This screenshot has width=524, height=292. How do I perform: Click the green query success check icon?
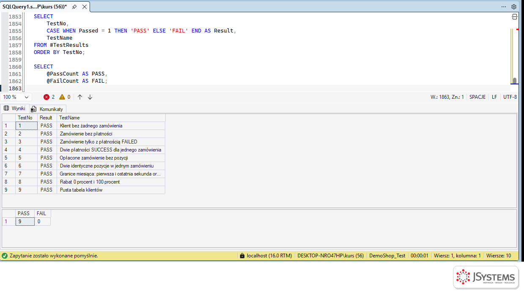coord(5,256)
